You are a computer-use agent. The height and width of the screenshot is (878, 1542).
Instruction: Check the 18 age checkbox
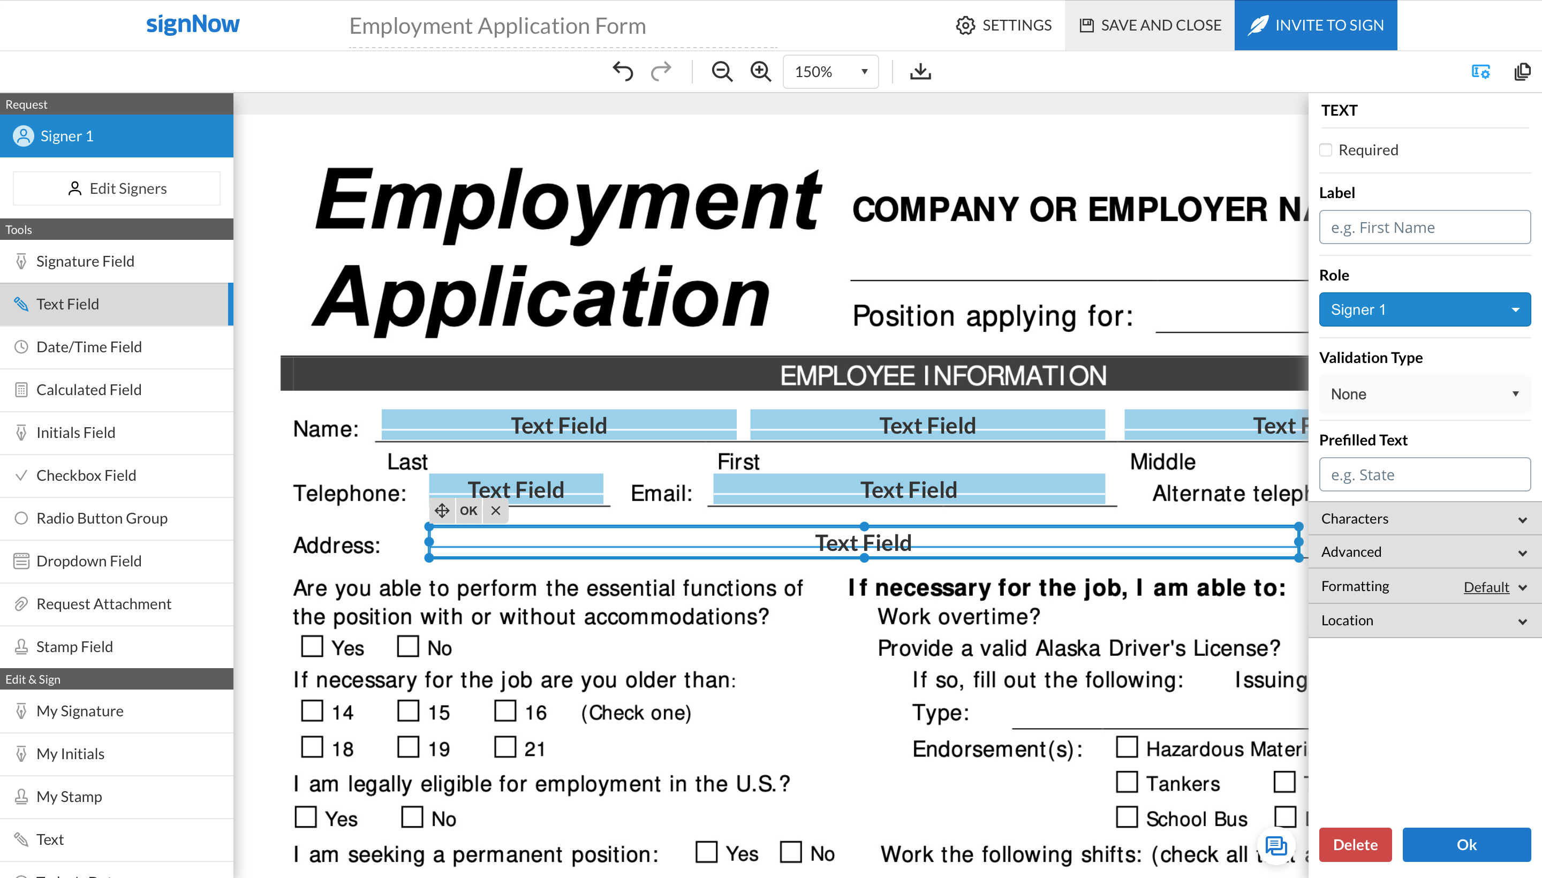point(312,747)
